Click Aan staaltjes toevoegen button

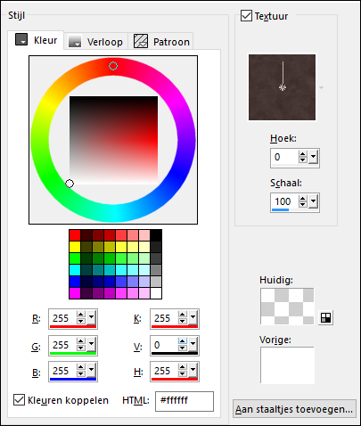294,409
